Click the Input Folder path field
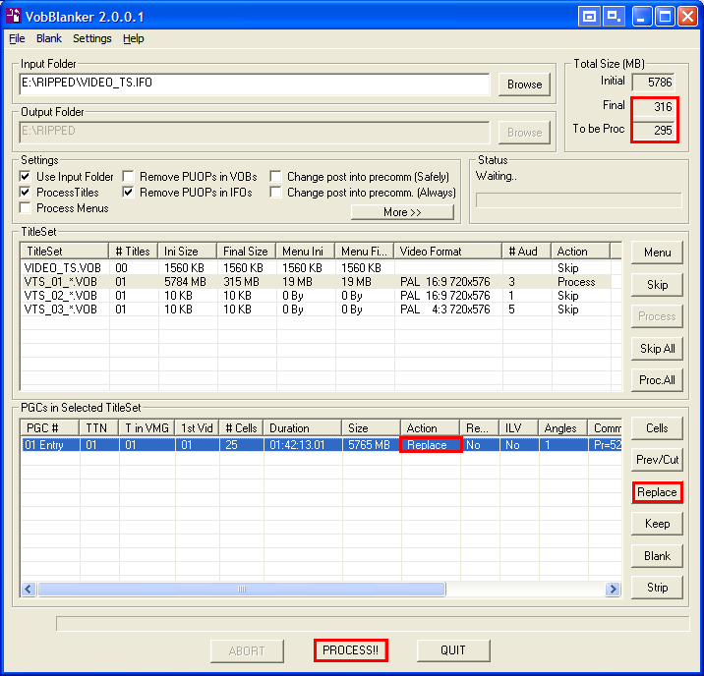Image resolution: width=704 pixels, height=676 pixels. 254,84
